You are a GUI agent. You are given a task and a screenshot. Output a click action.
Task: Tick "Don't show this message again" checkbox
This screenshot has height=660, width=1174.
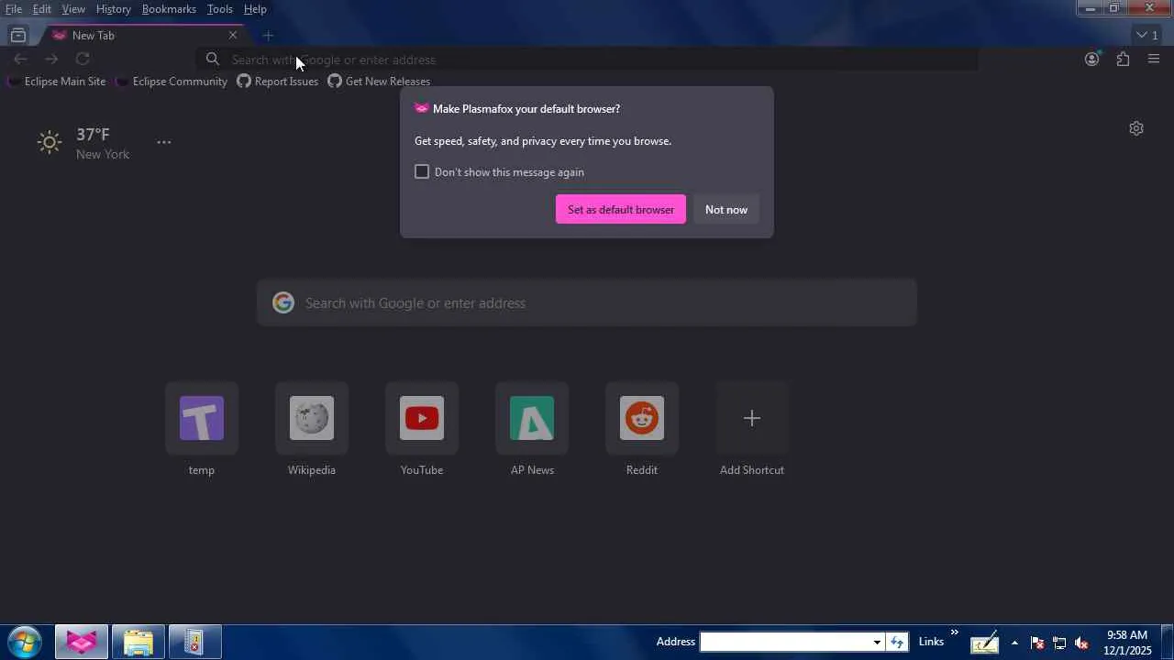(422, 172)
